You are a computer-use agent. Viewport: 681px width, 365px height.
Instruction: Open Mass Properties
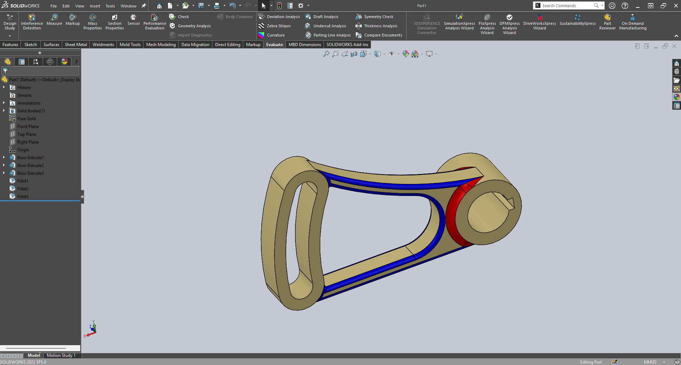coord(92,22)
